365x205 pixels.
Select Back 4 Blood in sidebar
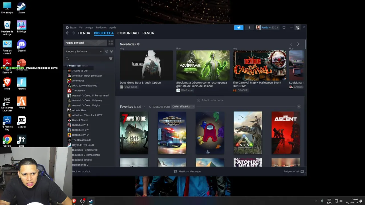(80, 120)
